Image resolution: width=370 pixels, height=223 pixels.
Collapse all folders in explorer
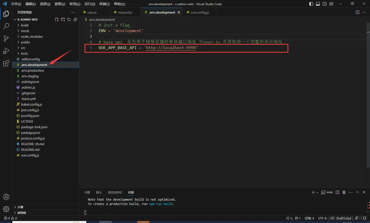click(x=75, y=20)
